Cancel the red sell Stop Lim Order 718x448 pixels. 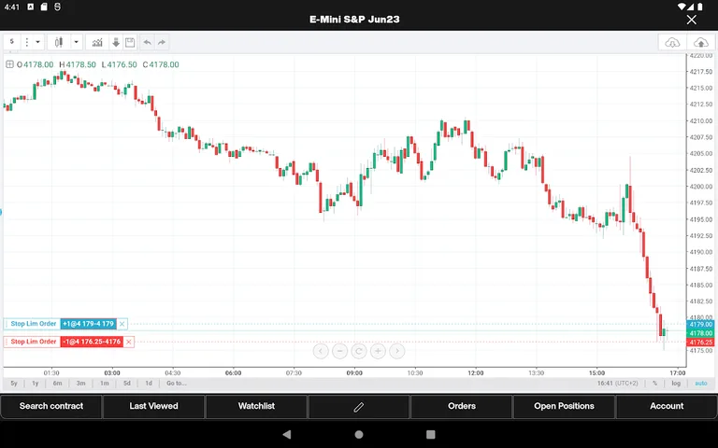[x=129, y=342]
